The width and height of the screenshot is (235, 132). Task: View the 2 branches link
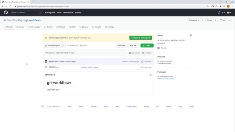(73, 45)
